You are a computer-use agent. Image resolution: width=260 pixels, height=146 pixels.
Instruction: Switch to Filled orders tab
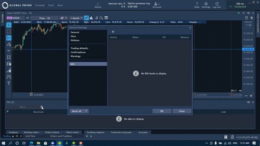[72, 132]
